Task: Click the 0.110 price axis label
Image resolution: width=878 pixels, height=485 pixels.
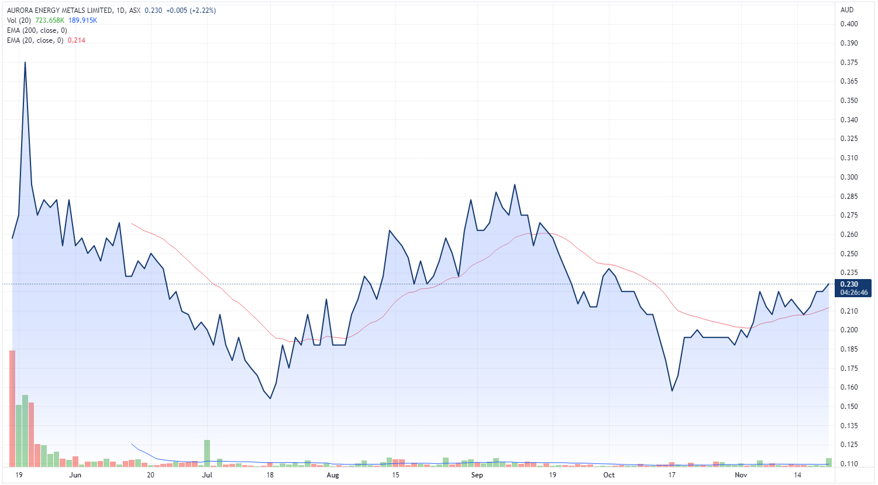Action: [x=849, y=464]
